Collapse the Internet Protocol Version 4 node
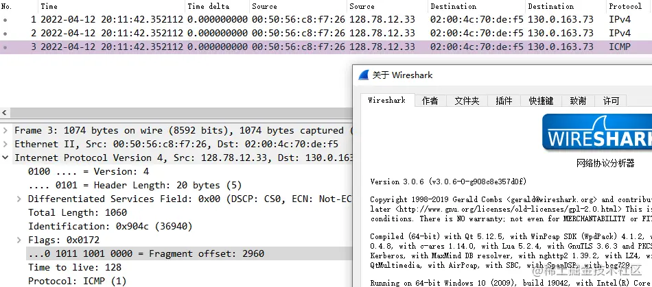The width and height of the screenshot is (652, 287). (x=5, y=158)
